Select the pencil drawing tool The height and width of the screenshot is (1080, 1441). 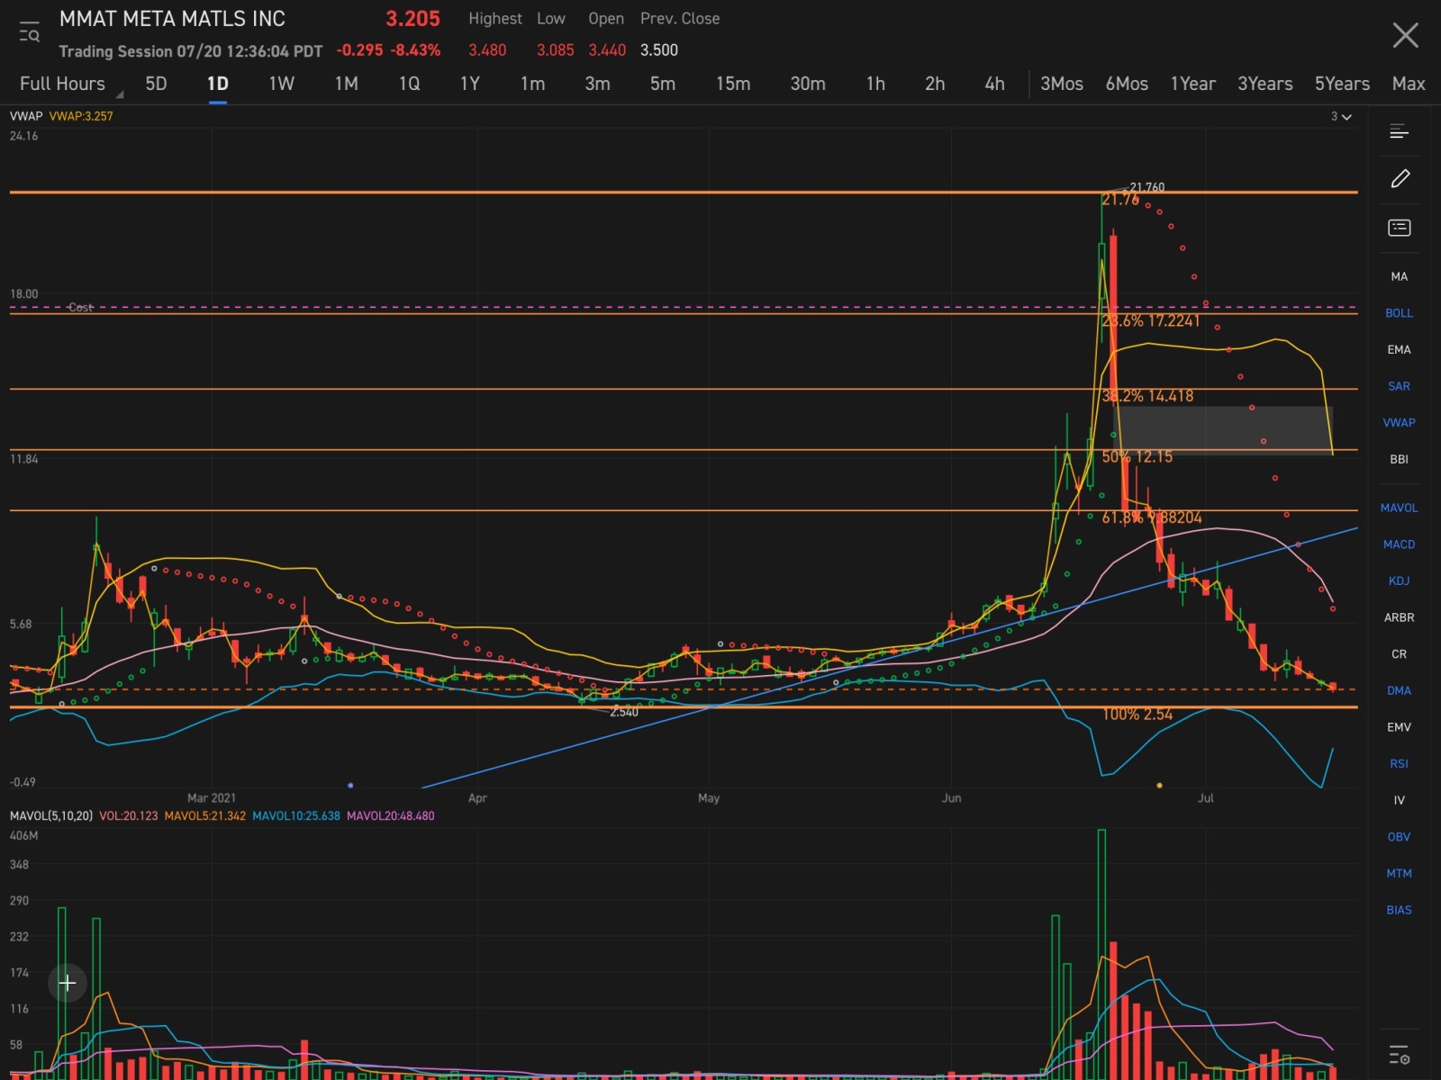[x=1400, y=179]
